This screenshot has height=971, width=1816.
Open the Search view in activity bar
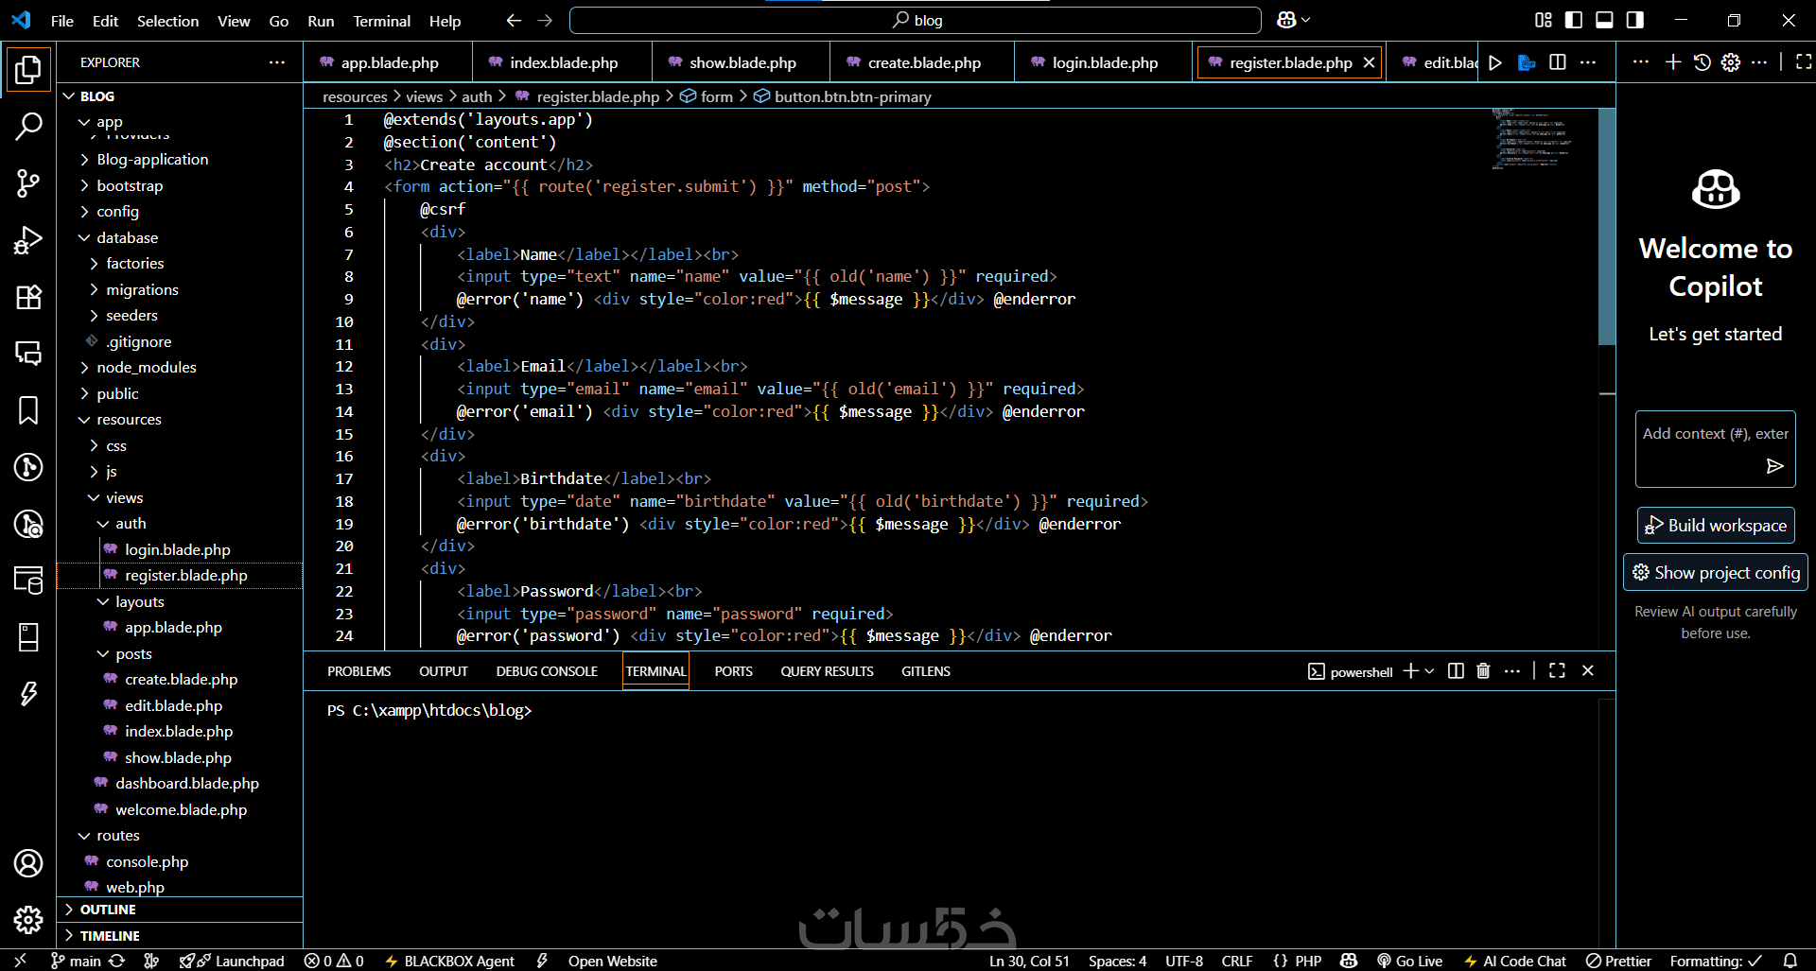tap(28, 126)
